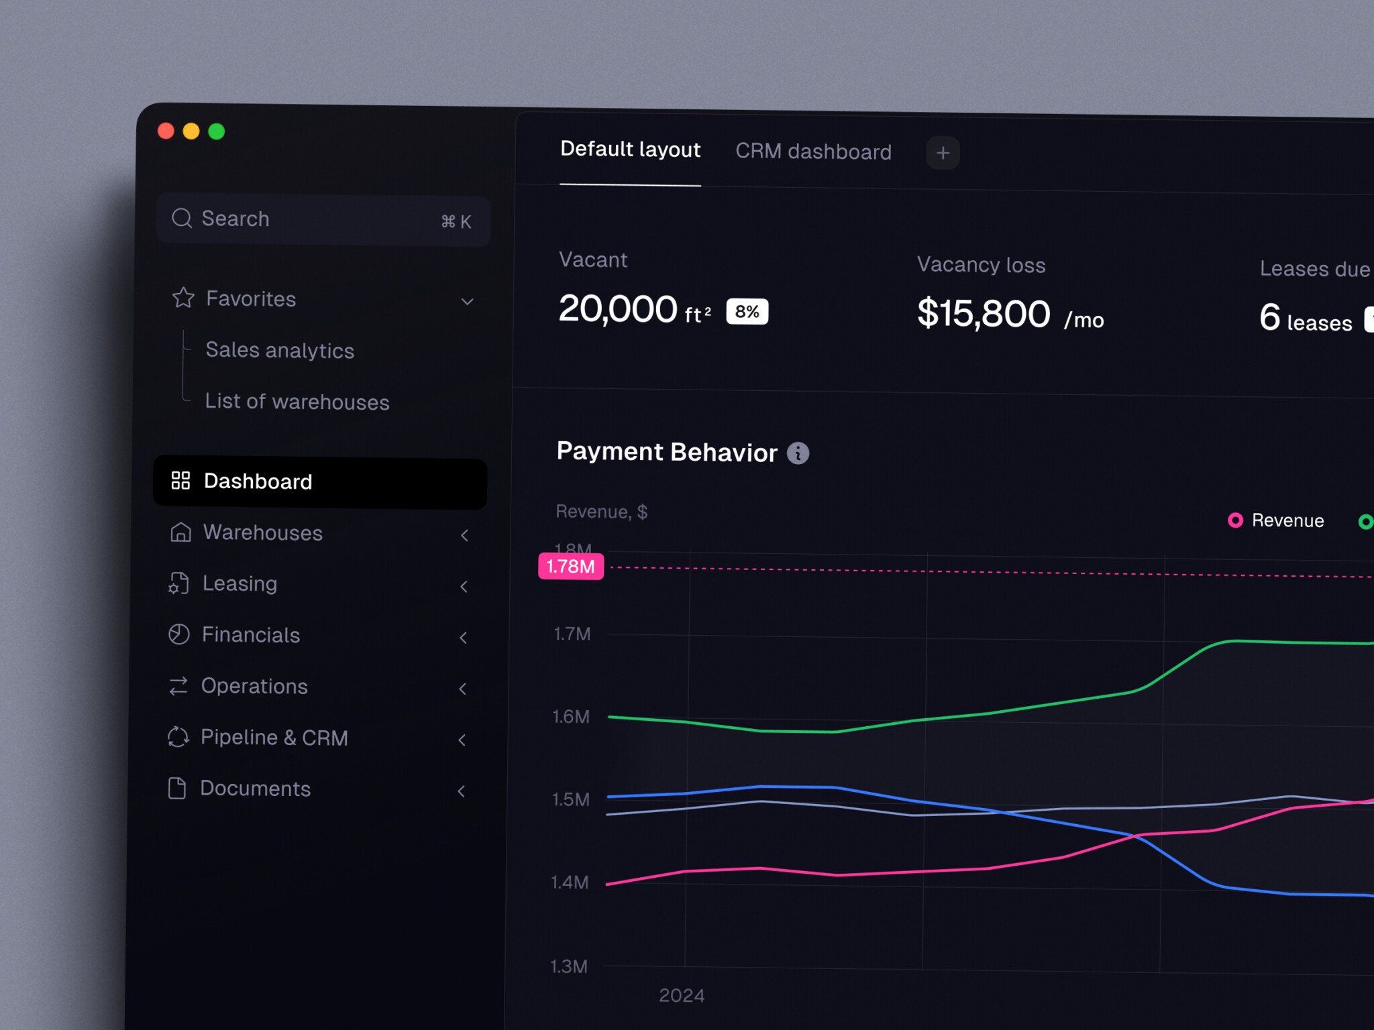Viewport: 1374px width, 1030px height.
Task: Click the Vacant card label
Action: coord(593,260)
